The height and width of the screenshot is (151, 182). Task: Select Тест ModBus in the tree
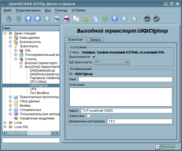(x=39, y=93)
